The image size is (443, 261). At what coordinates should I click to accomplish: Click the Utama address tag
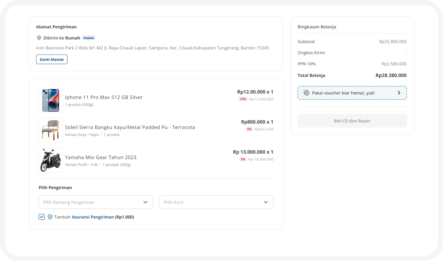click(89, 38)
